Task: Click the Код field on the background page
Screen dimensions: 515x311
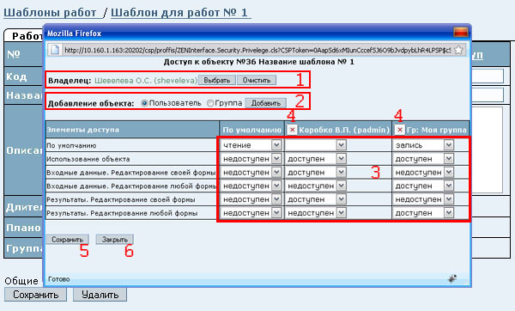Action: [488, 76]
